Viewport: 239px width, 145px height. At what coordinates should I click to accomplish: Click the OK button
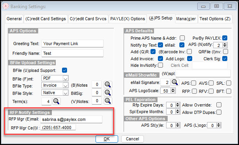(x=107, y=139)
